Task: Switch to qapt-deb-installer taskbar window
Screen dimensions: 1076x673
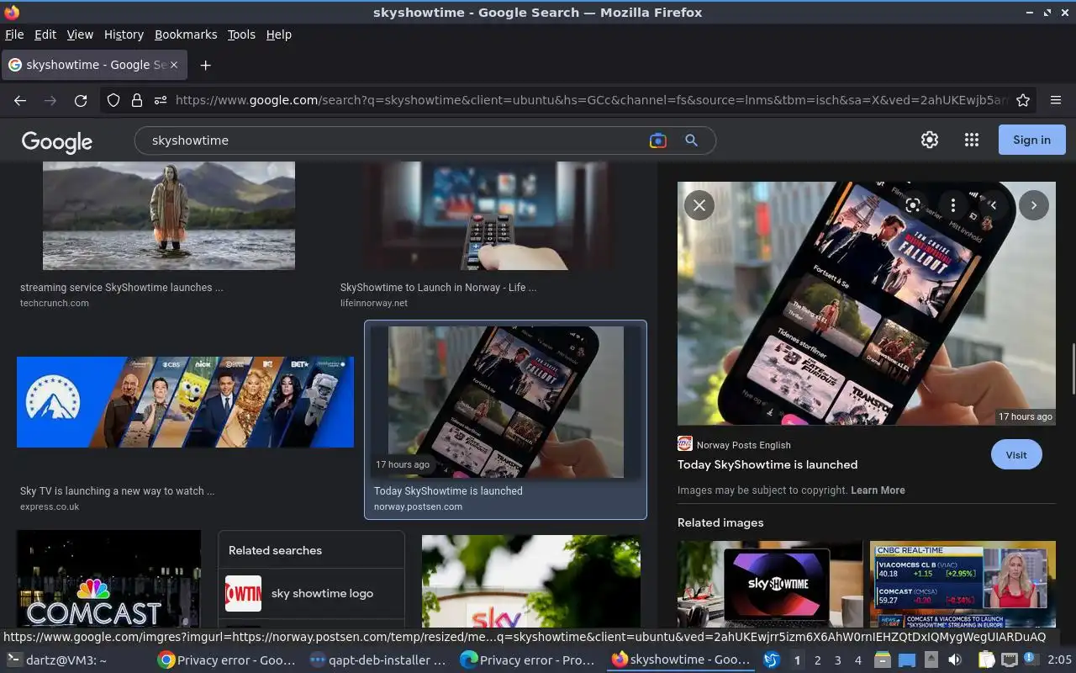Action: [x=377, y=660]
